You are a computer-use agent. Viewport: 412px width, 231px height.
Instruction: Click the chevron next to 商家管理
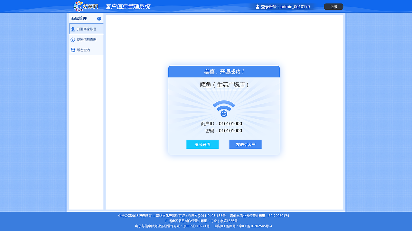pyautogui.click(x=99, y=18)
